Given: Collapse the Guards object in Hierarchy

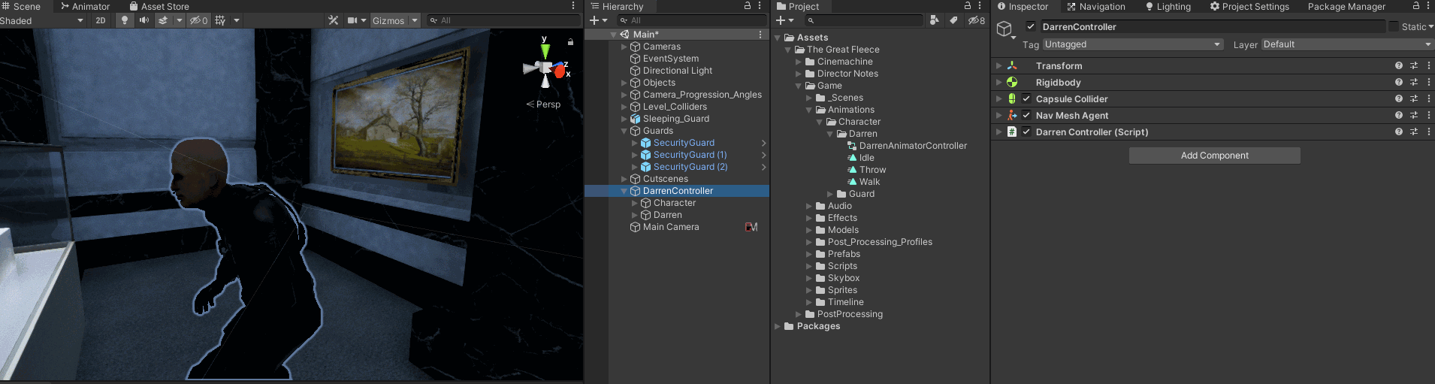Looking at the screenshot, I should tap(624, 131).
